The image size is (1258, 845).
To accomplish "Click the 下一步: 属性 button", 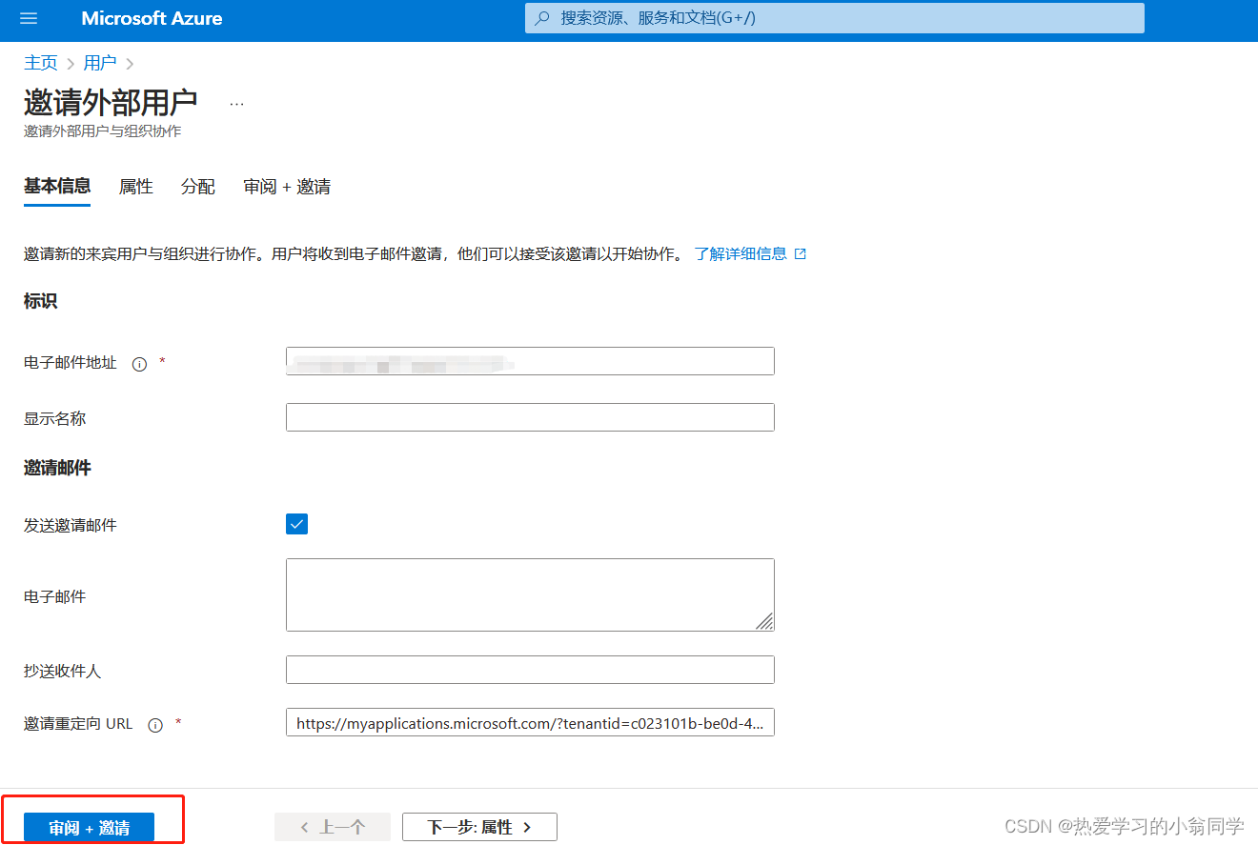I will coord(479,827).
